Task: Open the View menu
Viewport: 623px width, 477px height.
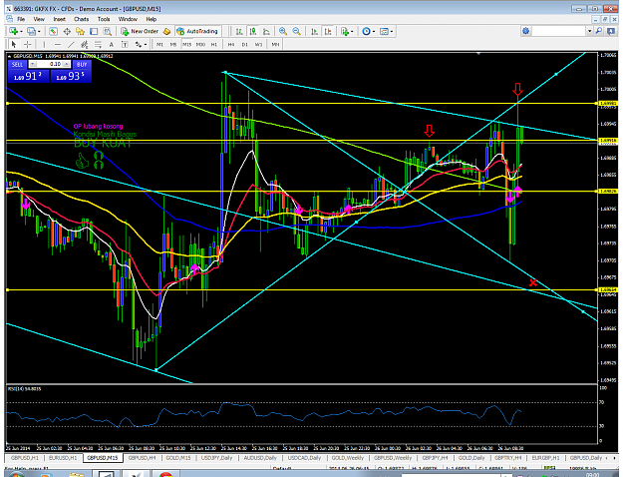Action: point(39,19)
